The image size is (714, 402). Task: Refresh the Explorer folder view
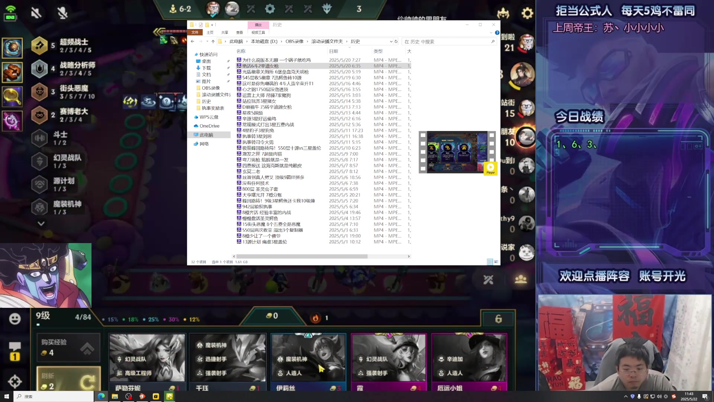tap(396, 42)
